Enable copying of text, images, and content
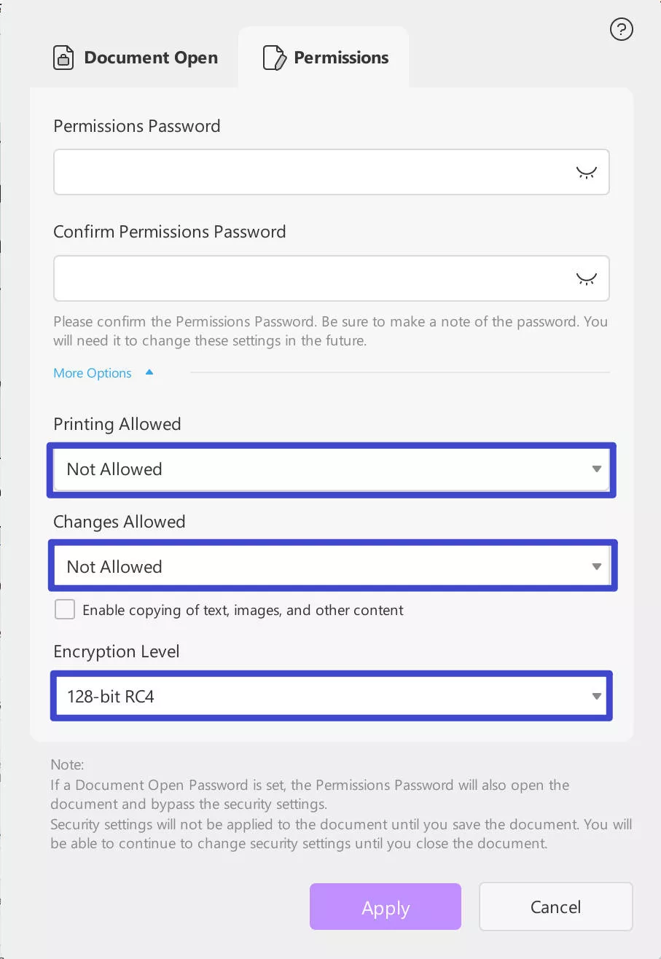 [65, 609]
